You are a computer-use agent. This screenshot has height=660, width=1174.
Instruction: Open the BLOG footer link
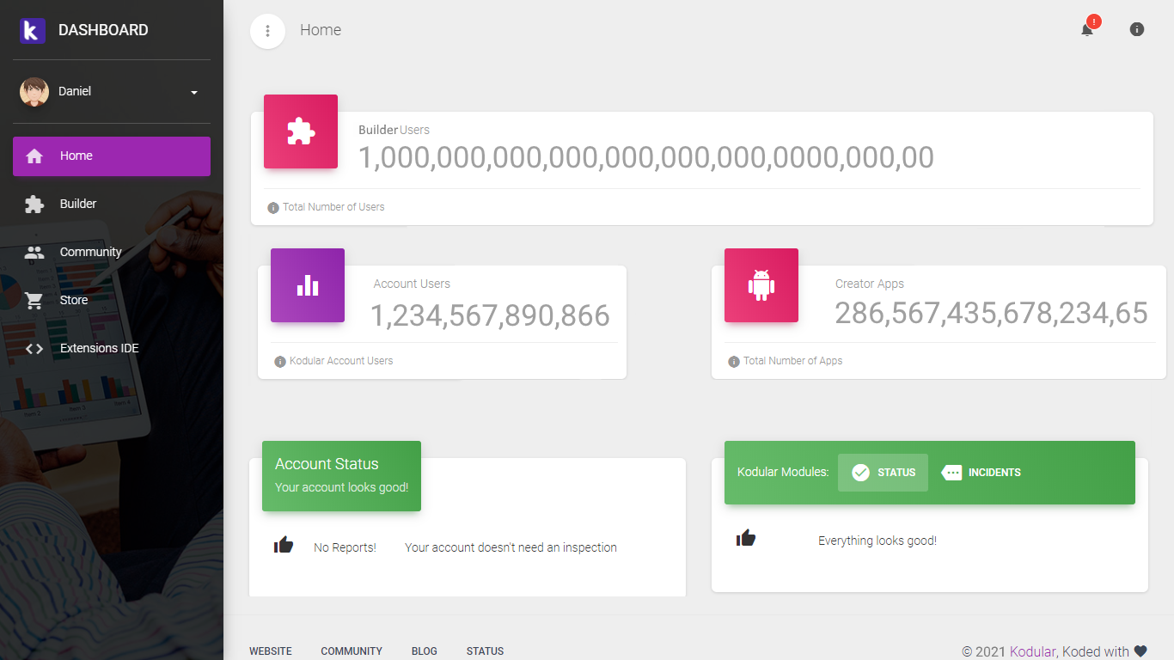click(x=425, y=651)
